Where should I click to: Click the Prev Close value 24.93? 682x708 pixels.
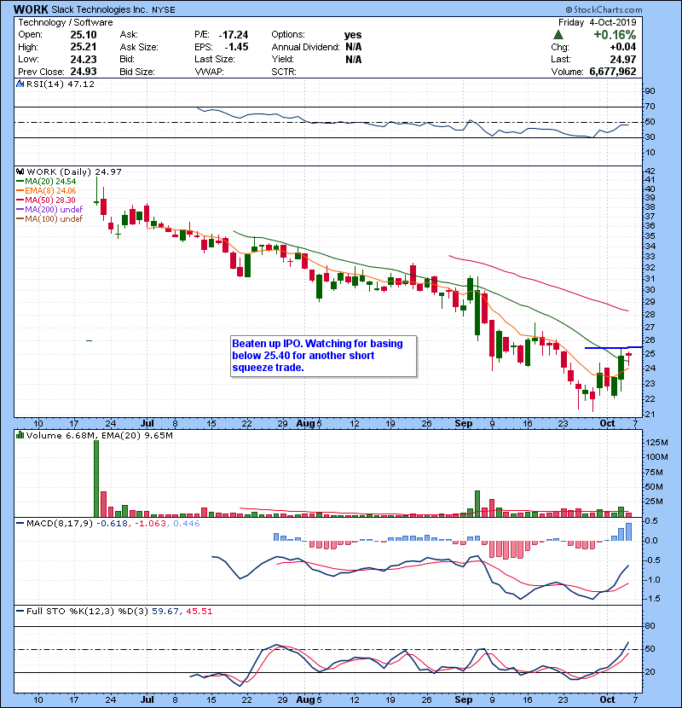[84, 72]
